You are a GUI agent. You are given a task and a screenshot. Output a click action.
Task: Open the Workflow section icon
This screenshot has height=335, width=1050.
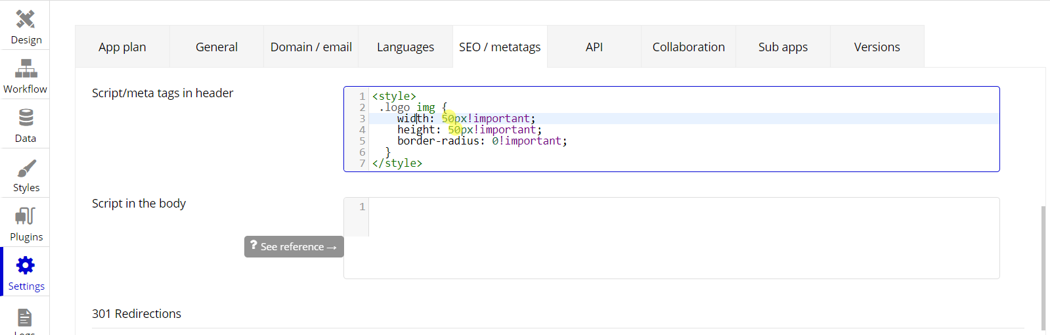point(26,68)
